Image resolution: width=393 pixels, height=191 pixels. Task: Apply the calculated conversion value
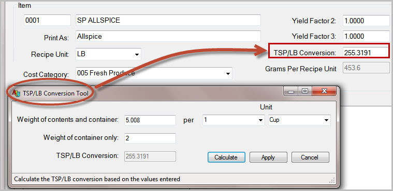point(268,157)
